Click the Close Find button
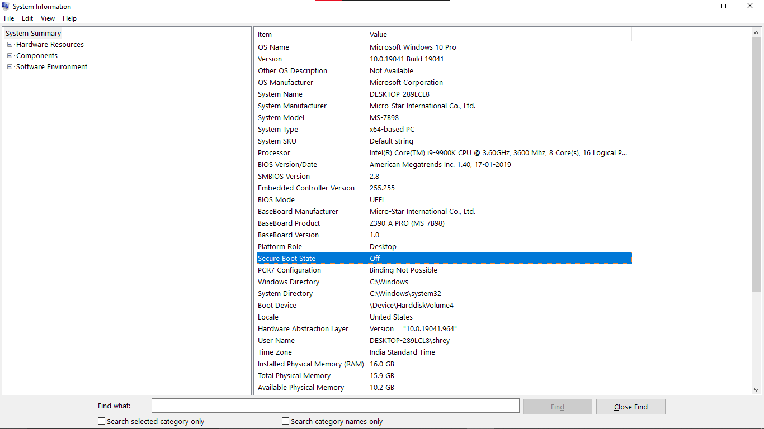 631,407
